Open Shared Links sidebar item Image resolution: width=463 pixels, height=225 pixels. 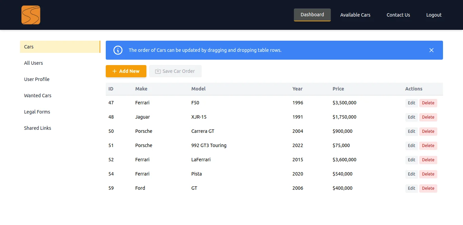tap(60, 128)
